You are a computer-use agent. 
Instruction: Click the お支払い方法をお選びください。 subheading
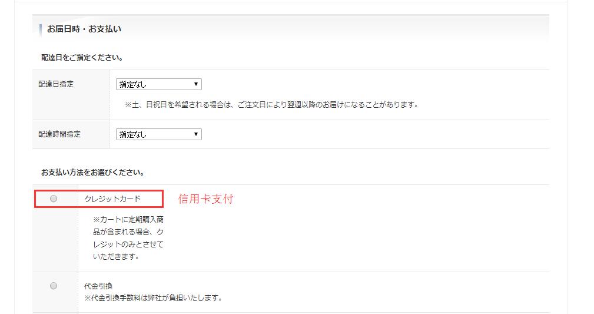(x=93, y=173)
